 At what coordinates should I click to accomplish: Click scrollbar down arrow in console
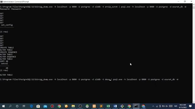click(194, 102)
